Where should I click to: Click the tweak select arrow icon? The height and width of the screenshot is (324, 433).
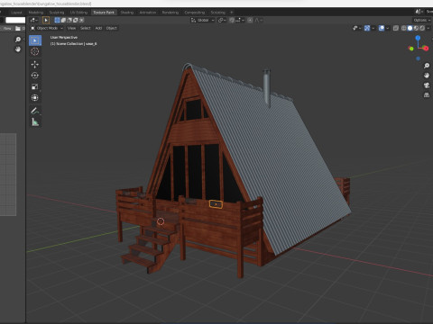(46, 20)
